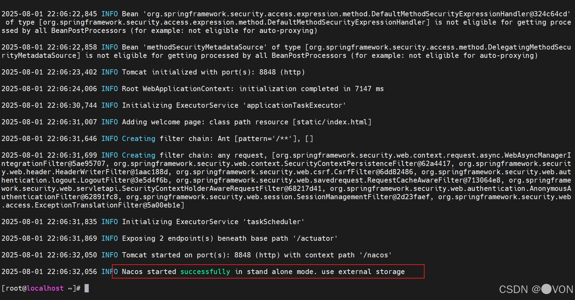Screen dimensions: 575x300
Task: Click the CSDN @VON watermark text
Action: 535,289
